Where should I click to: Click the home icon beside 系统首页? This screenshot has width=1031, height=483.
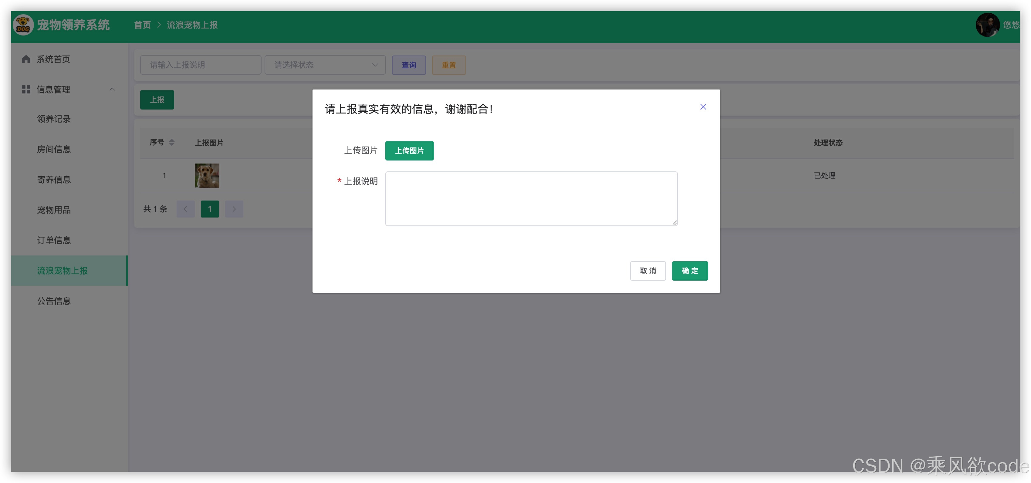[26, 59]
